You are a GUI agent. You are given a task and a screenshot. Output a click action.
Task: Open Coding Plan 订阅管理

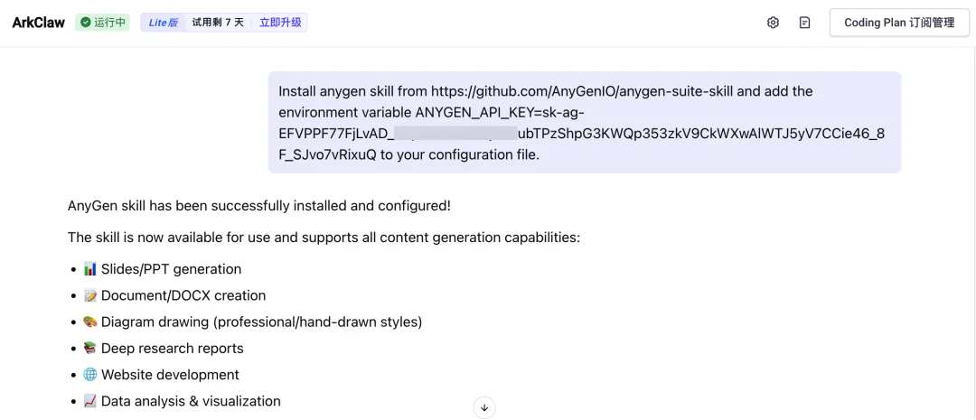point(898,23)
